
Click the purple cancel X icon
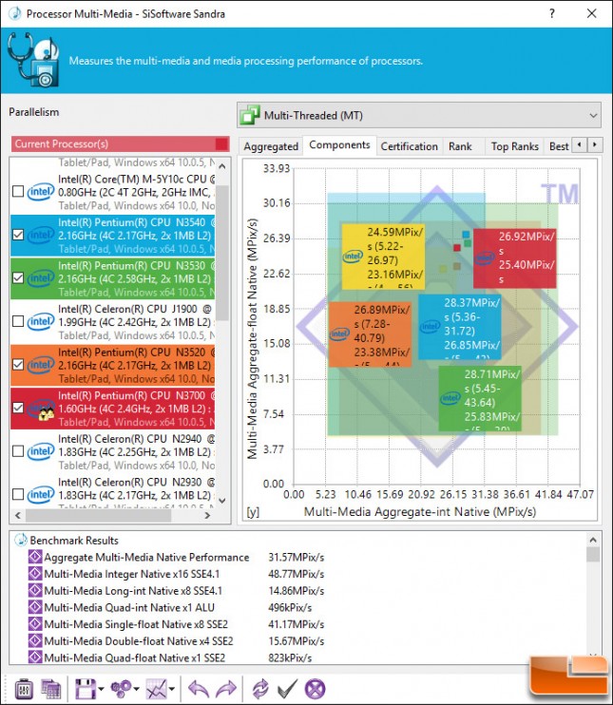315,689
